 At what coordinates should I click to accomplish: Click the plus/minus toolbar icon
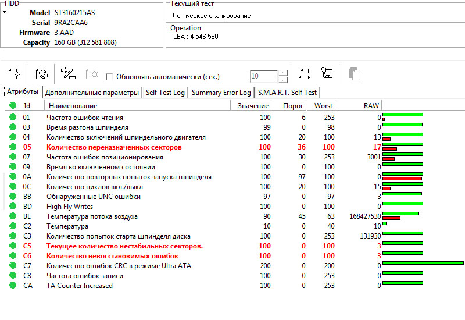[68, 73]
